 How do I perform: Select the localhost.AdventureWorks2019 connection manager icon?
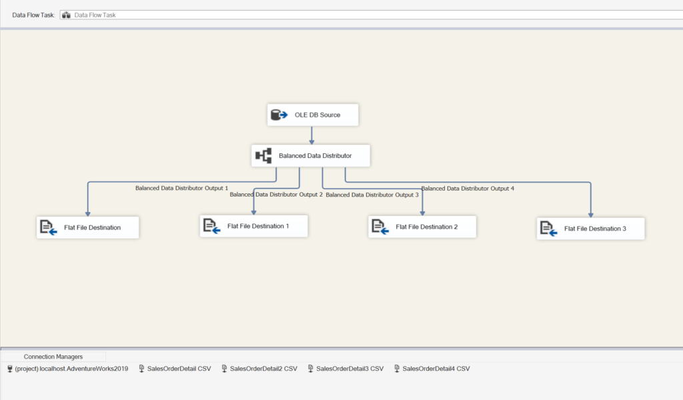(x=9, y=368)
